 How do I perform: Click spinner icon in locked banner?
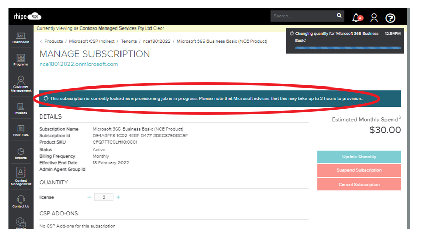point(46,98)
